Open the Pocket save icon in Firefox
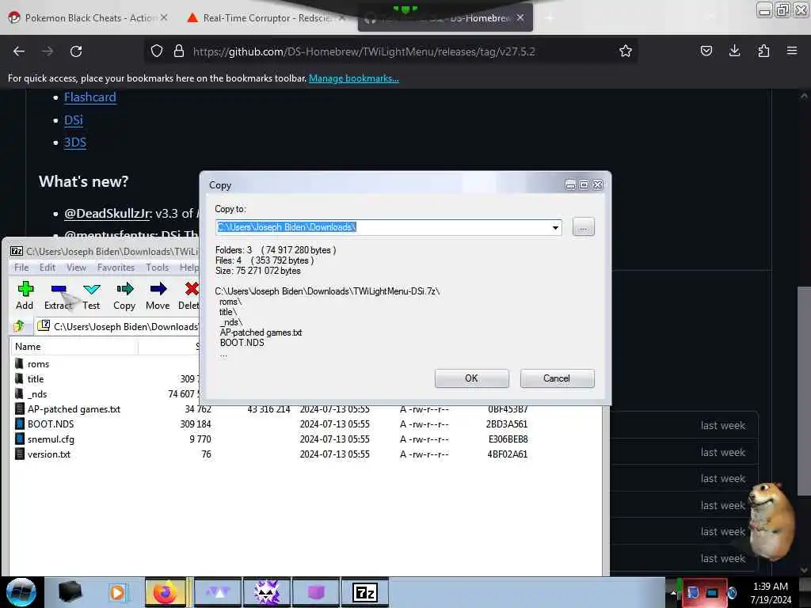The height and width of the screenshot is (608, 811). point(706,51)
